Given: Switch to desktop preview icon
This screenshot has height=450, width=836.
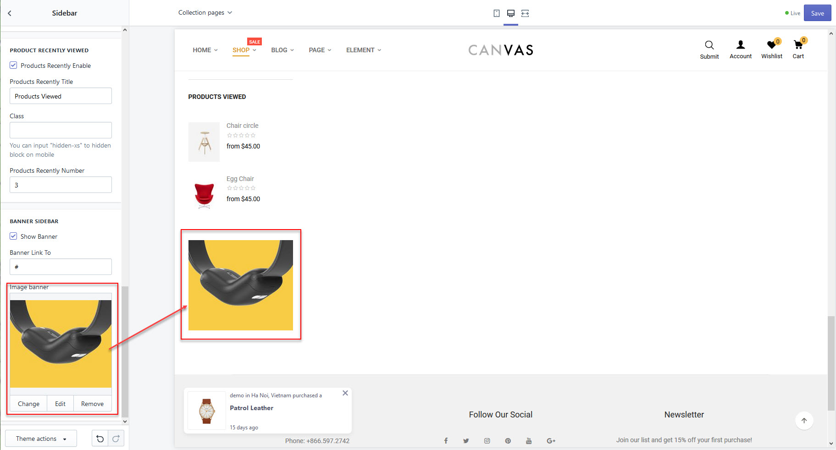Looking at the screenshot, I should pos(511,13).
